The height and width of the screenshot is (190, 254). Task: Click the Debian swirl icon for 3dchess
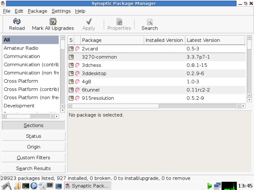click(x=77, y=65)
